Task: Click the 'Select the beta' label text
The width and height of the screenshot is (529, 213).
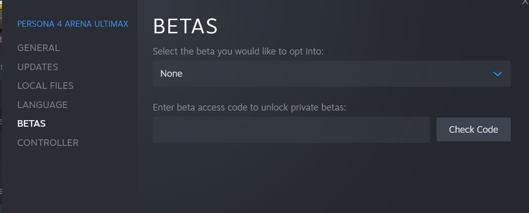Action: (x=238, y=51)
